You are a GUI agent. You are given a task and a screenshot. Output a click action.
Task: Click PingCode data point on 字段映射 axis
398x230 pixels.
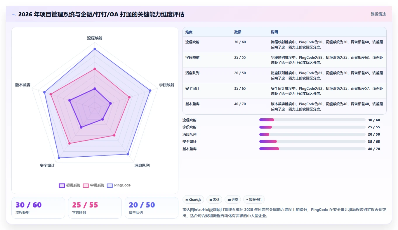coord(150,91)
